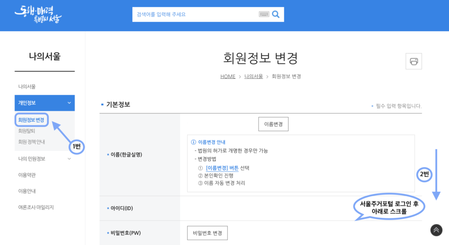Screen dimensions: 449x245
Task: Click the 법원의 허가로 개명한 경우만 가능 line
Action: pyautogui.click(x=233, y=150)
